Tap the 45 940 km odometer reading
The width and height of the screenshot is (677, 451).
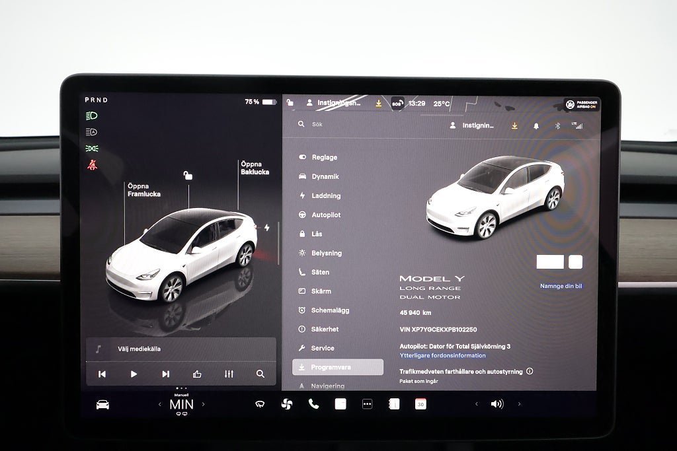click(x=415, y=312)
